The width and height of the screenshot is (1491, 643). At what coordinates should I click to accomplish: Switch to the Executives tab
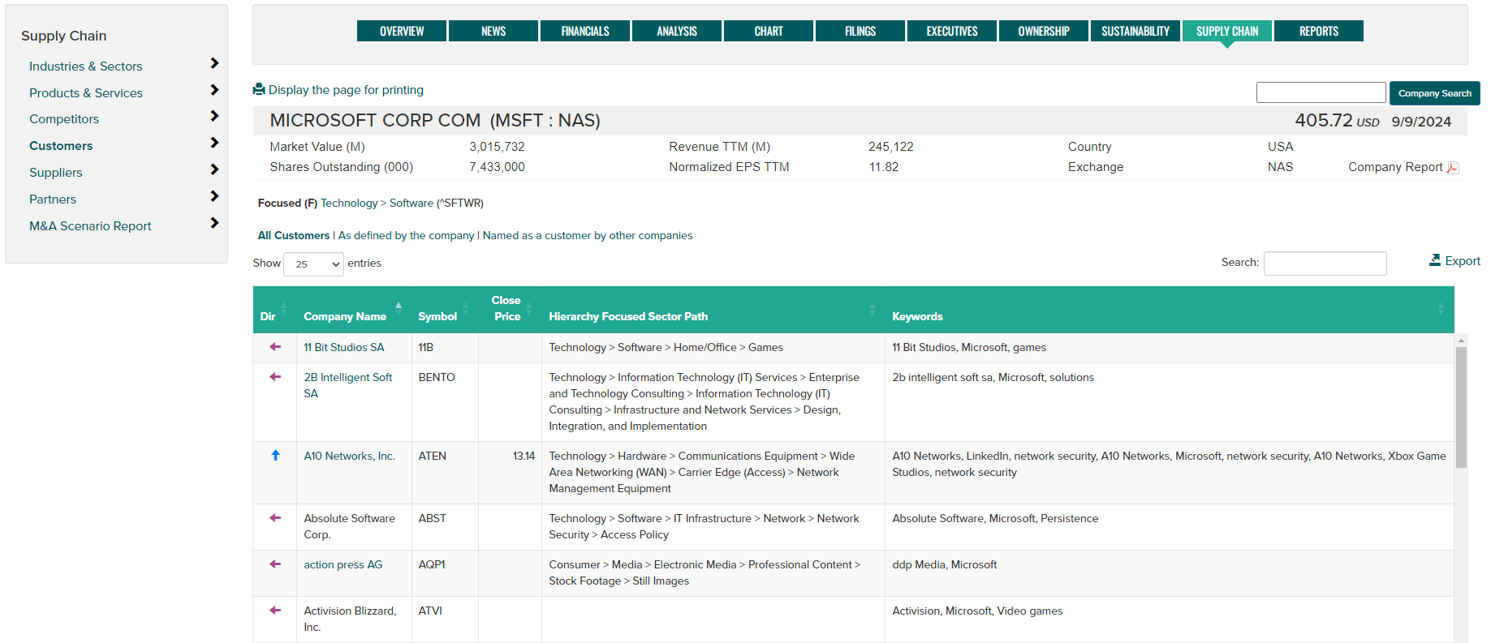(952, 31)
